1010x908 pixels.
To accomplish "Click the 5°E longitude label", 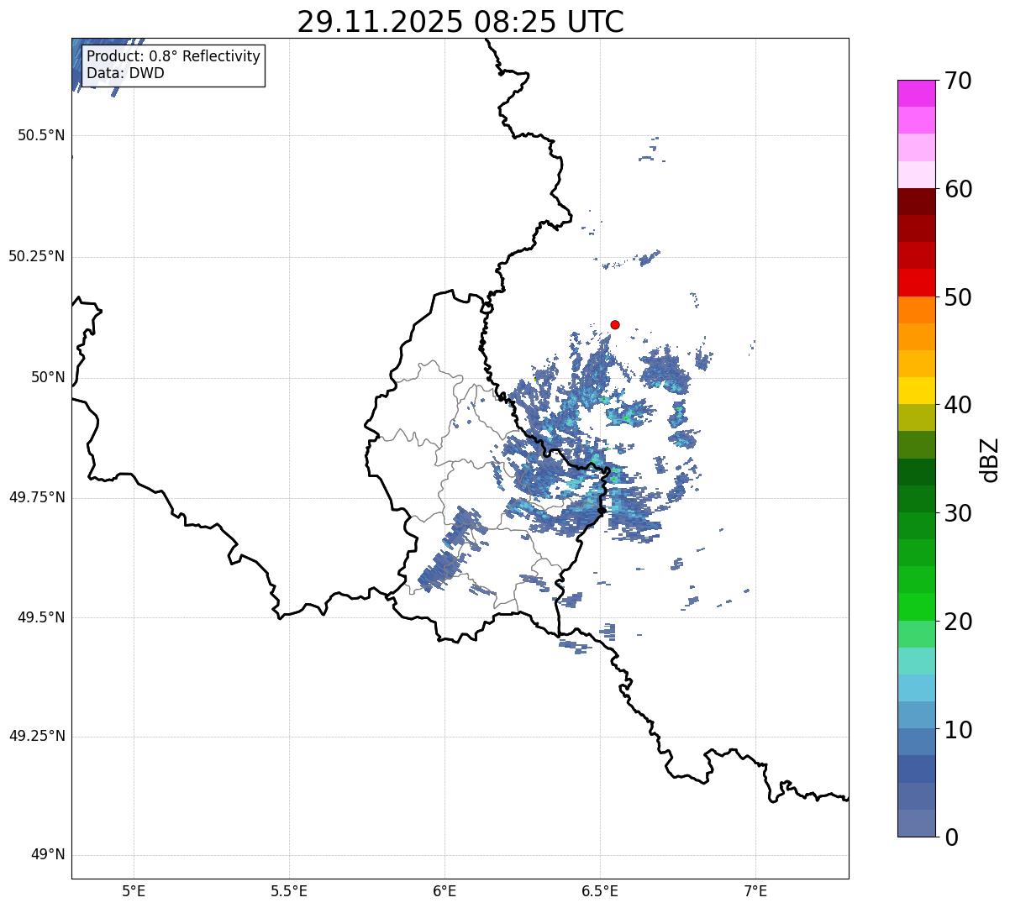I will click(x=134, y=890).
